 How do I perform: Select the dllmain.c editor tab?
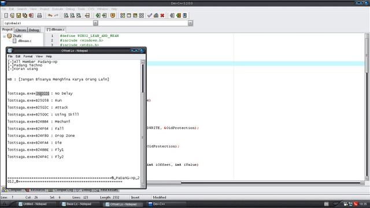point(55,29)
